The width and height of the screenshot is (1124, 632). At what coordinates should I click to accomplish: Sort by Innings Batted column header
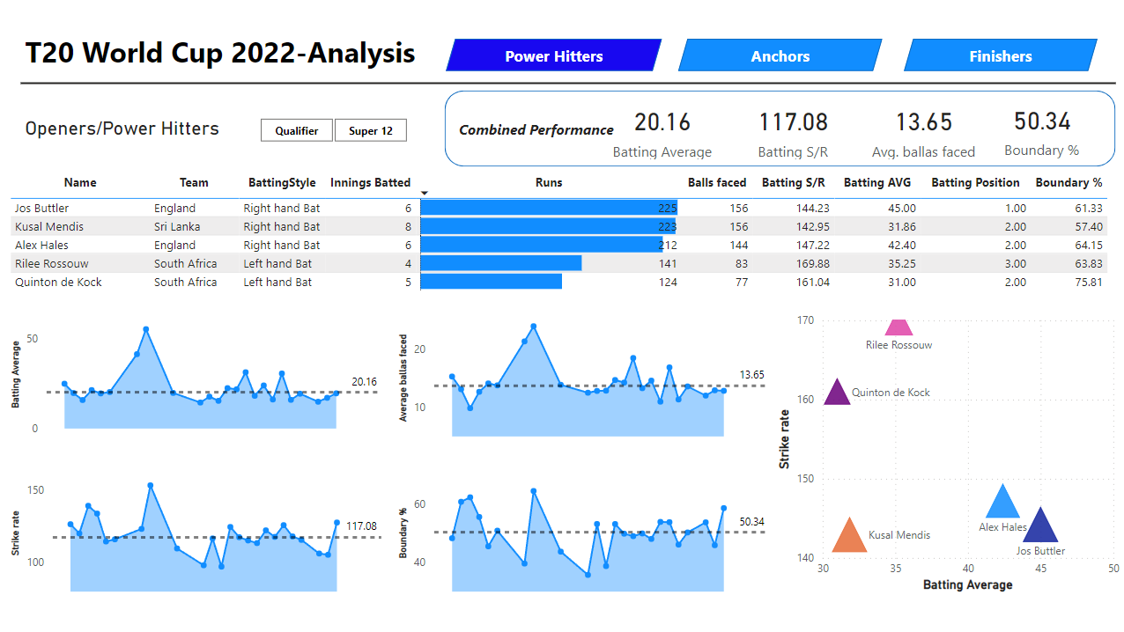[370, 182]
